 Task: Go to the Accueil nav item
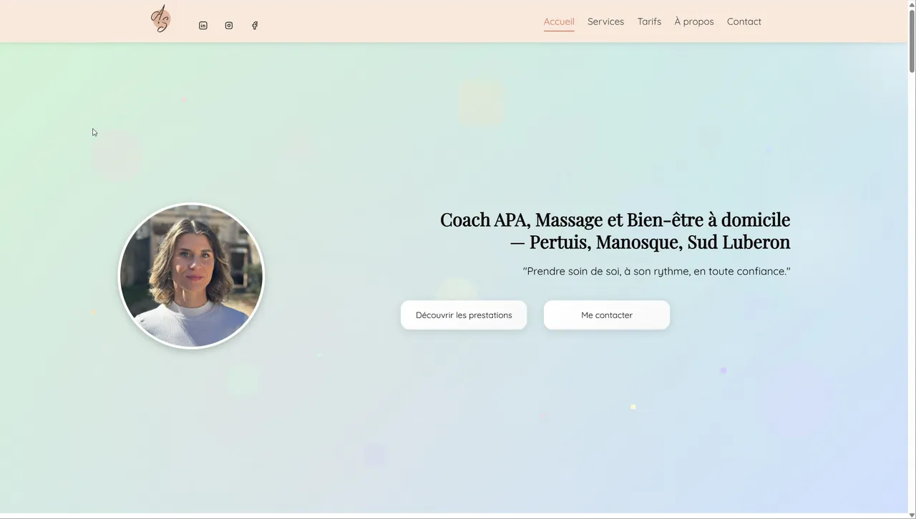[x=559, y=21]
